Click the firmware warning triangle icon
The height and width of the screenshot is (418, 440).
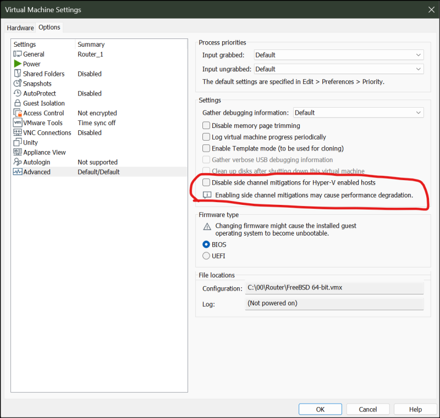click(207, 226)
